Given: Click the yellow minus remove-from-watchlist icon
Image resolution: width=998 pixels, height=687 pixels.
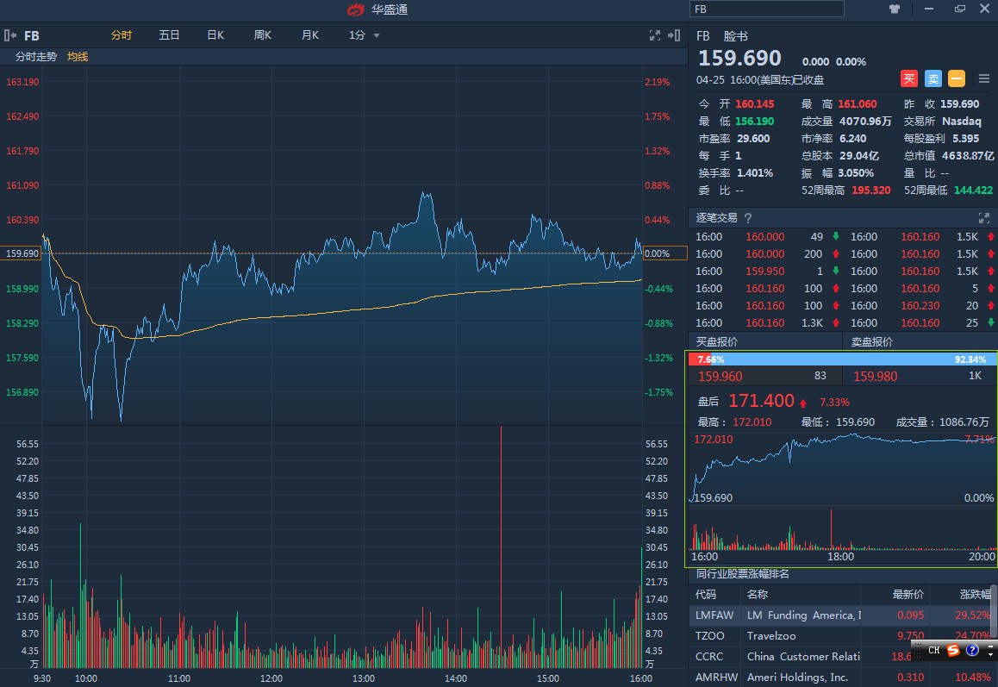Looking at the screenshot, I should tap(957, 78).
